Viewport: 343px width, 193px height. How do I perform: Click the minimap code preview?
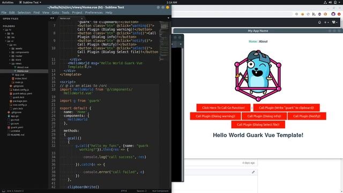click(x=163, y=41)
